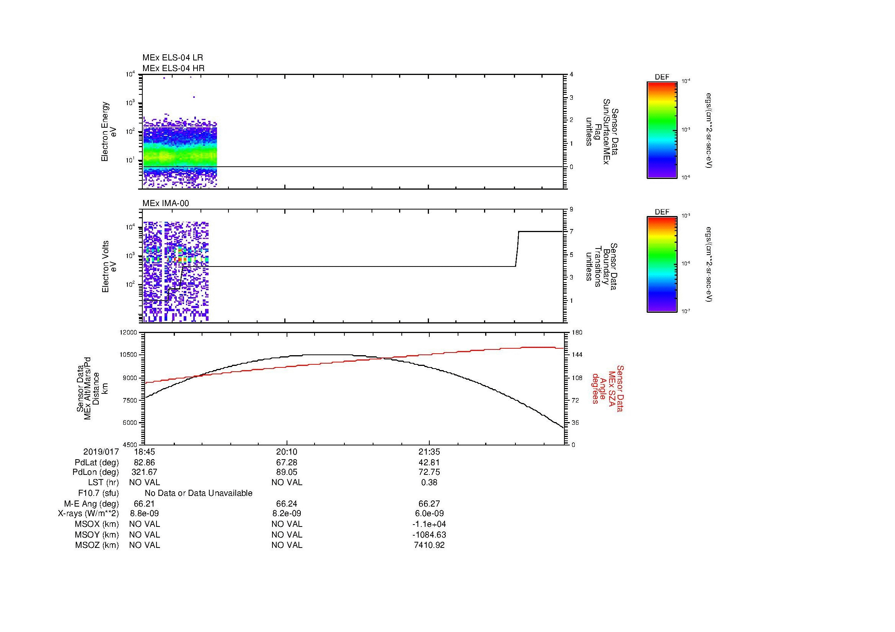This screenshot has width=895, height=632.
Task: Click the MSOZ value '7410.92'
Action: 429,545
